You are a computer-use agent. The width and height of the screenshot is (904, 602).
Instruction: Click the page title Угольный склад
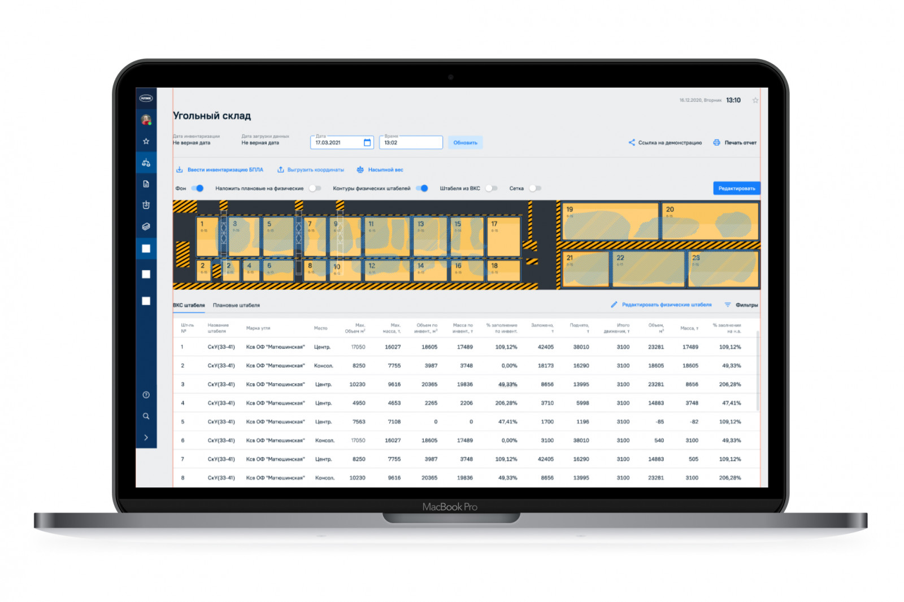click(212, 116)
